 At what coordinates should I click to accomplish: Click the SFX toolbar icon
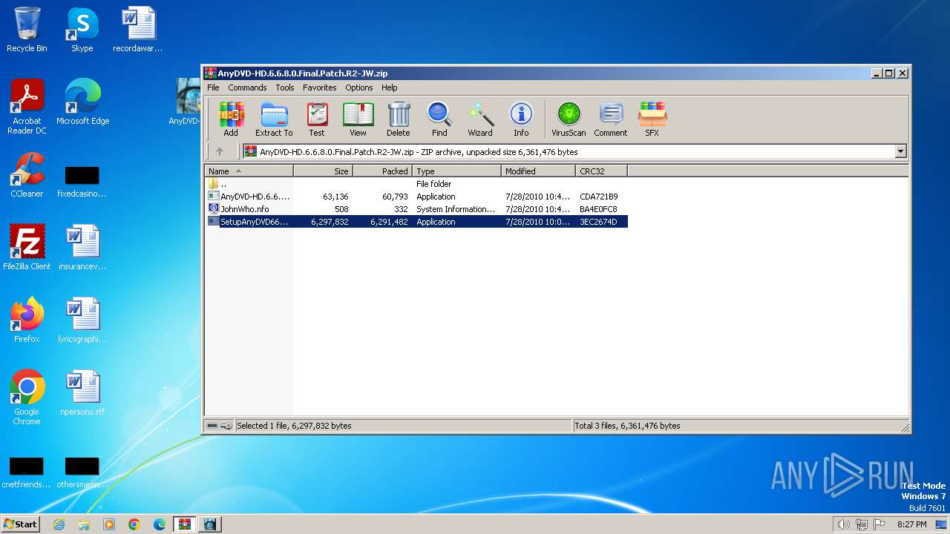pos(652,119)
